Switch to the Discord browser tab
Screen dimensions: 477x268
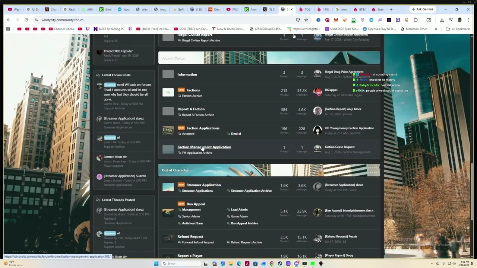[x=215, y=9]
